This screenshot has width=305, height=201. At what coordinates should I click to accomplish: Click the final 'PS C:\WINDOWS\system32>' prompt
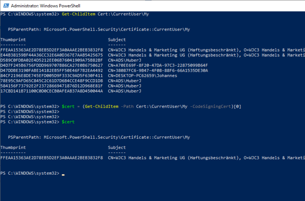tap(30, 173)
